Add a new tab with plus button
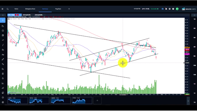This screenshot has height=111, width=197. (x=69, y=9)
